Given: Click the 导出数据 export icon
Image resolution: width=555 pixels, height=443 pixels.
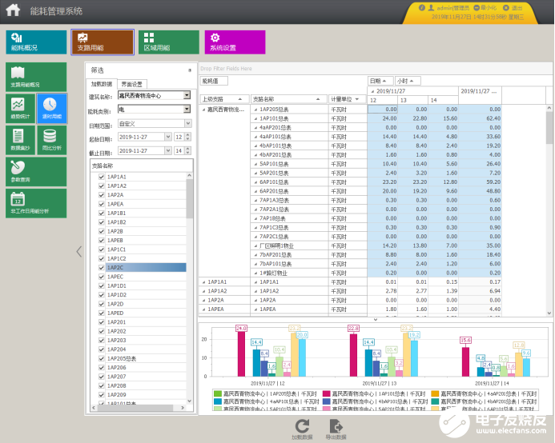Looking at the screenshot, I should [x=336, y=427].
